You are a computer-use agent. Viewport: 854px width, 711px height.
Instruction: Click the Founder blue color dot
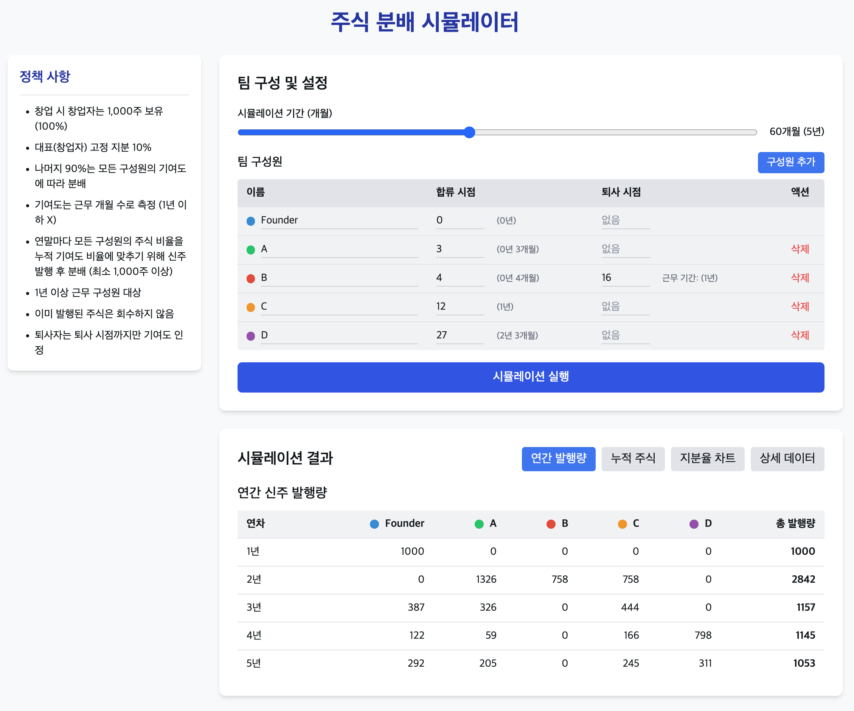pos(250,221)
